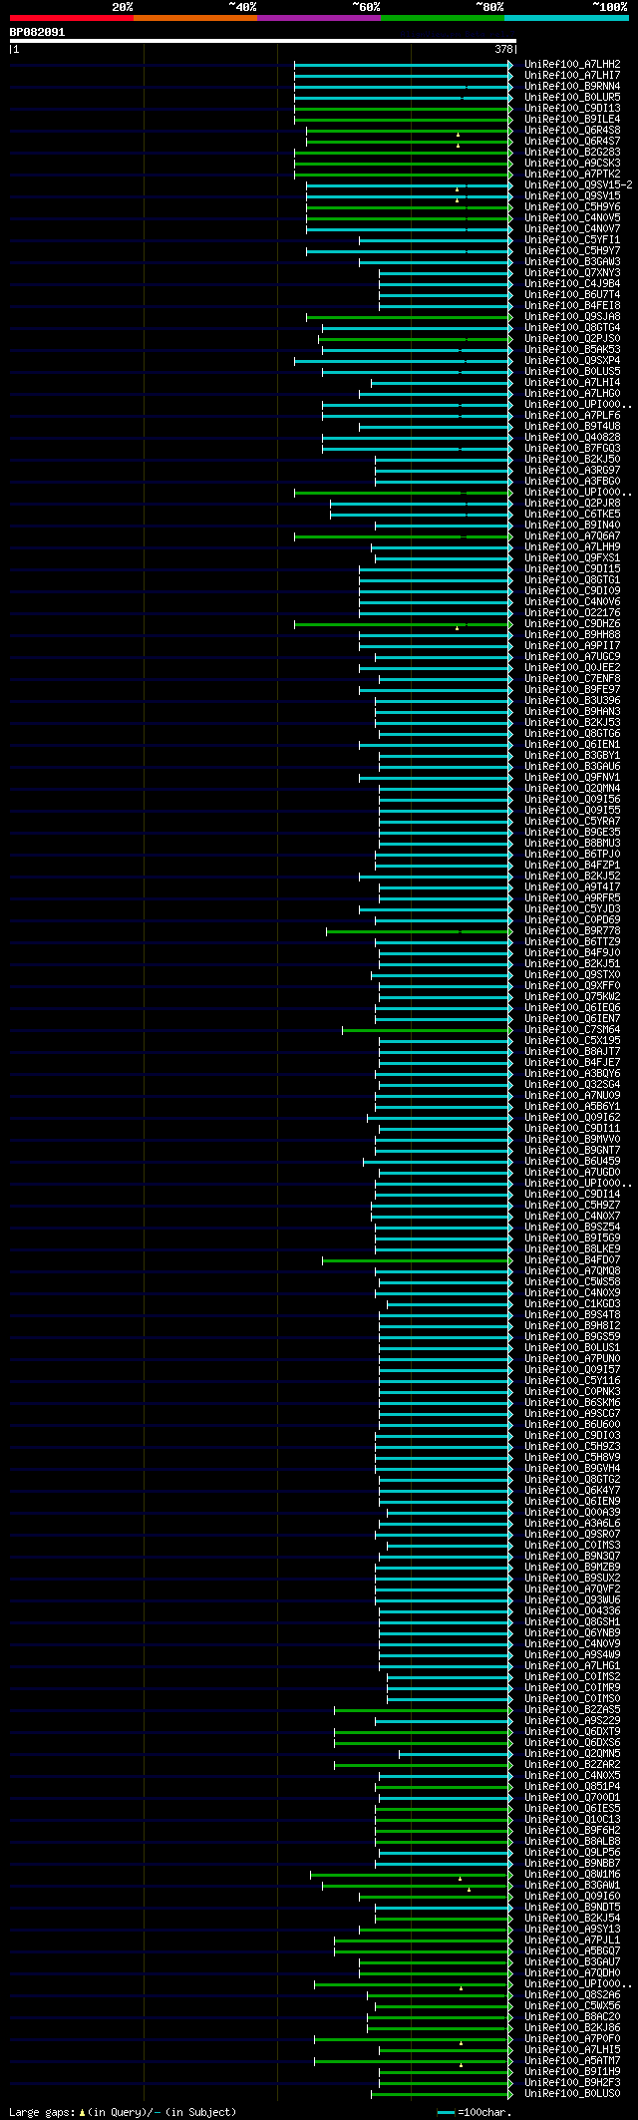Click the green ~80% identity legend segment

click(443, 18)
